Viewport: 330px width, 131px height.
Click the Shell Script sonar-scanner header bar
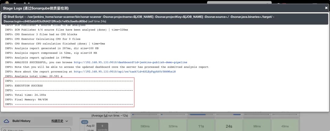pyautogui.click(x=165, y=19)
